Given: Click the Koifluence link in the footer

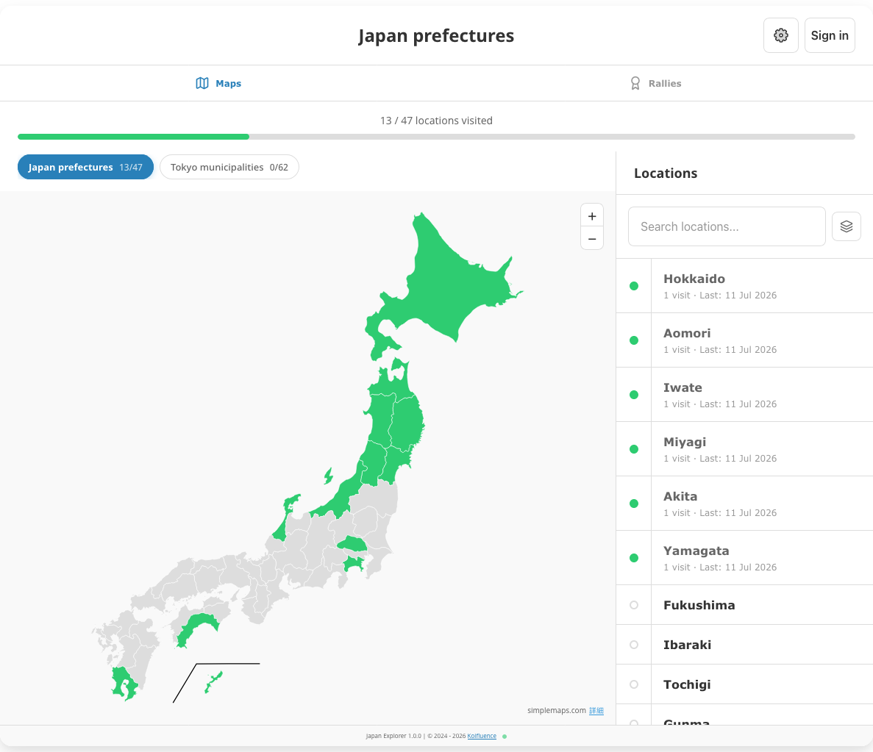Looking at the screenshot, I should pyautogui.click(x=482, y=736).
